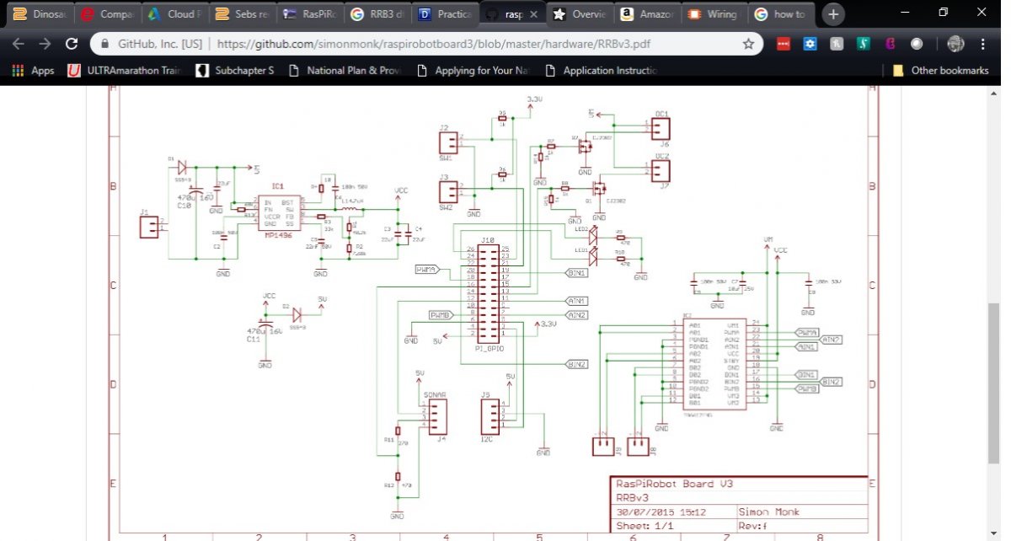This screenshot has width=1011, height=541.
Task: Click the 'J10' connector label
Action: [487, 241]
